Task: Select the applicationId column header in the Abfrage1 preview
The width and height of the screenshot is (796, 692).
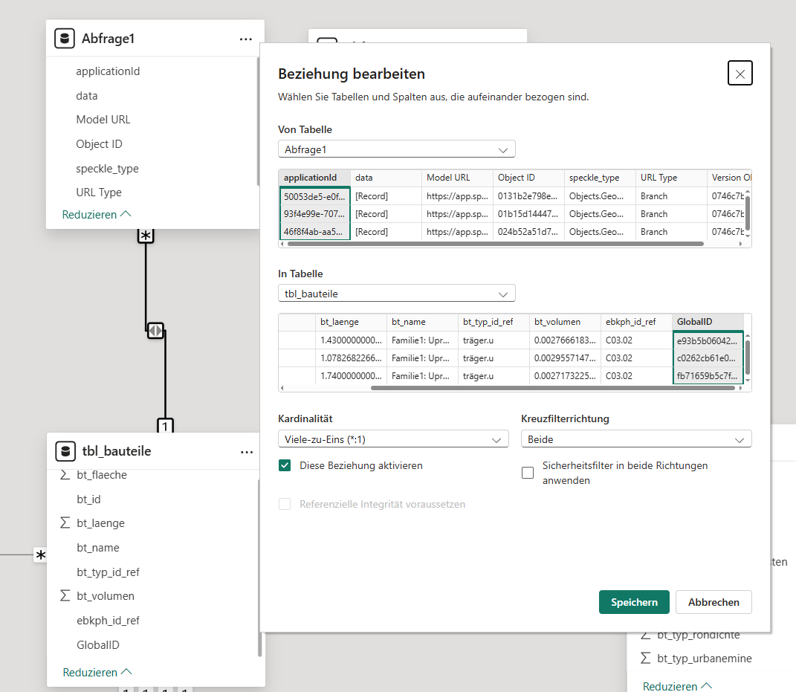Action: (x=314, y=178)
